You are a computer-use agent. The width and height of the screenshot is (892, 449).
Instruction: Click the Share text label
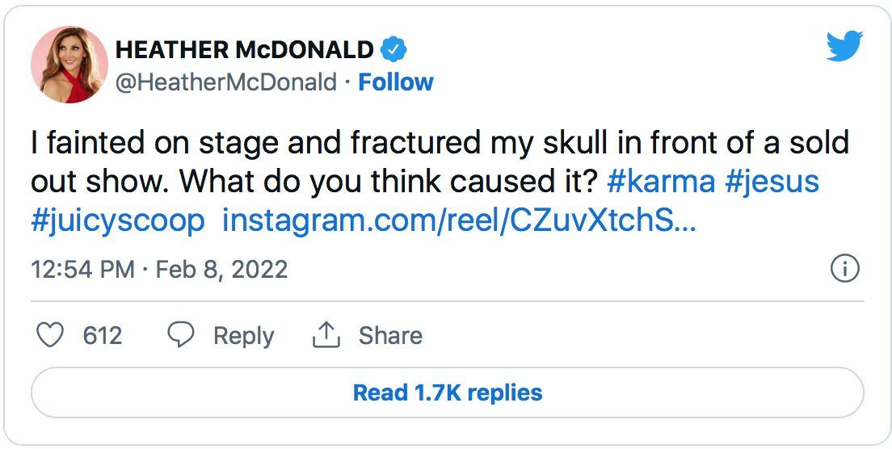tap(390, 335)
